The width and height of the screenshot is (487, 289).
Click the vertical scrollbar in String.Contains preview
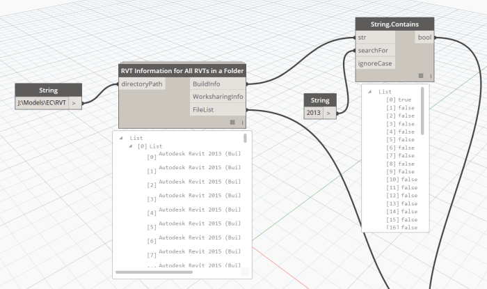[423, 111]
